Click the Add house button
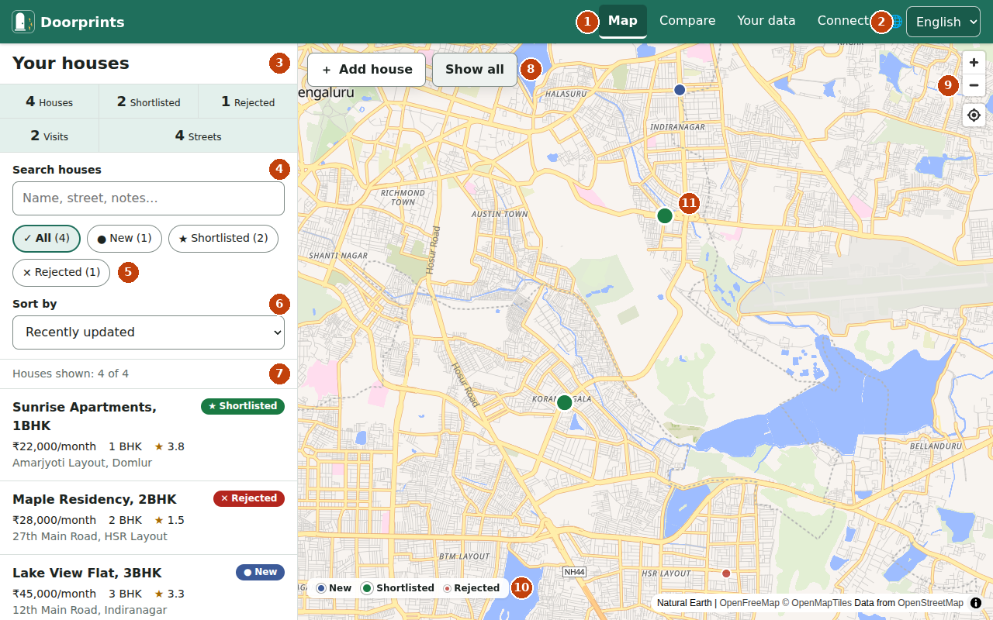Image resolution: width=993 pixels, height=620 pixels. (x=366, y=70)
